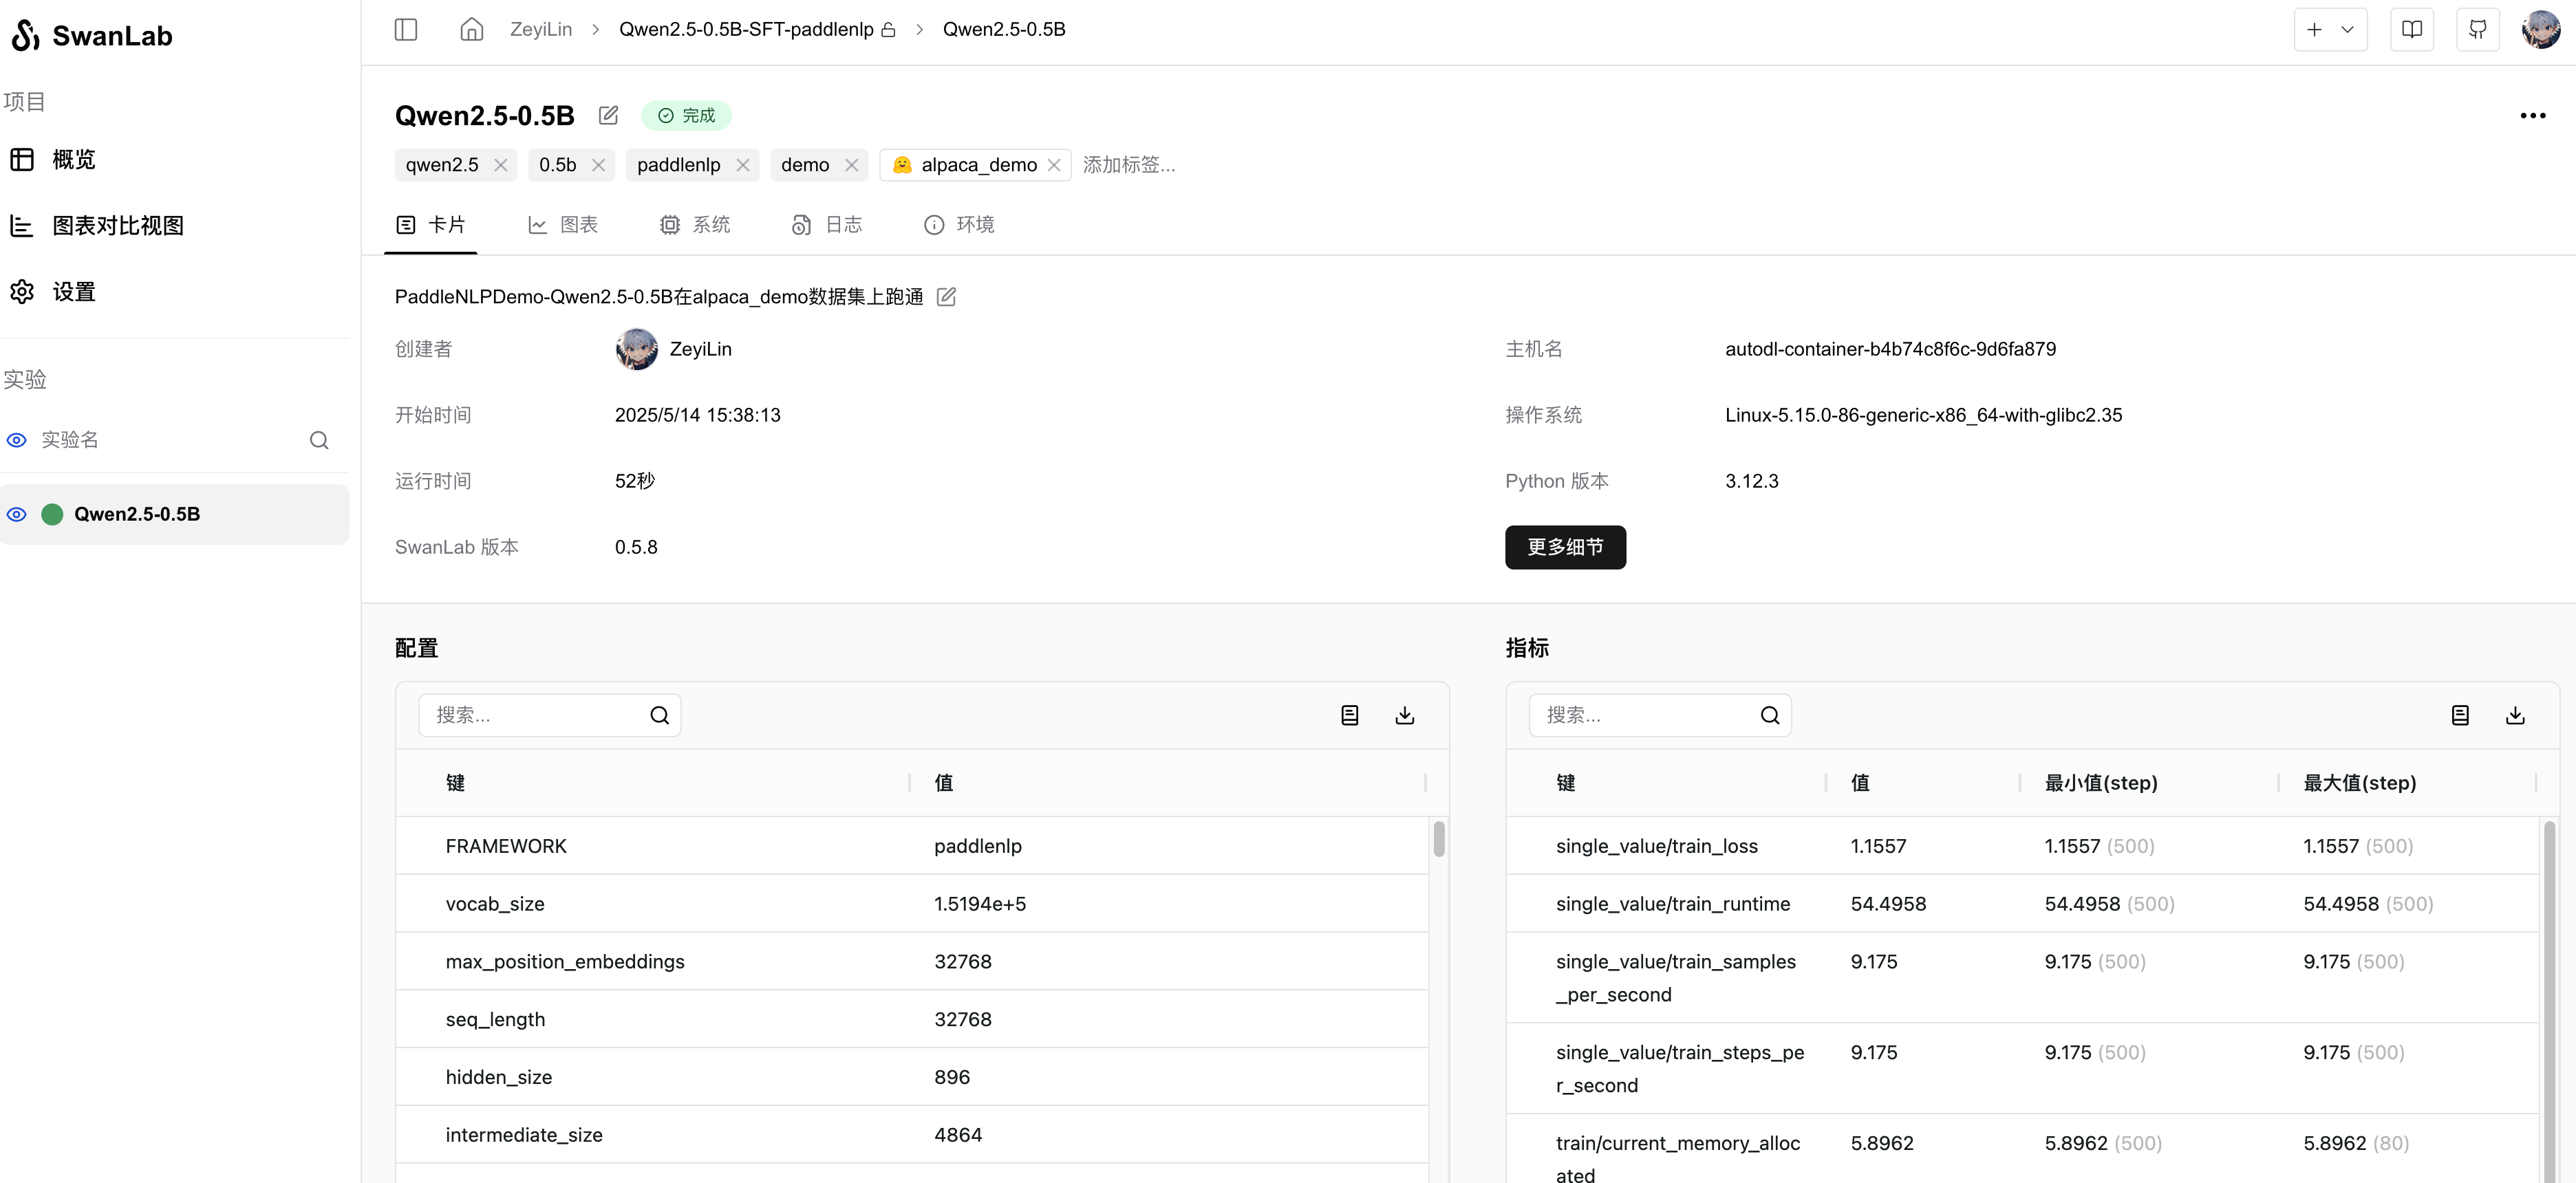Search experiments magnifier icon in sidebar

tap(319, 440)
